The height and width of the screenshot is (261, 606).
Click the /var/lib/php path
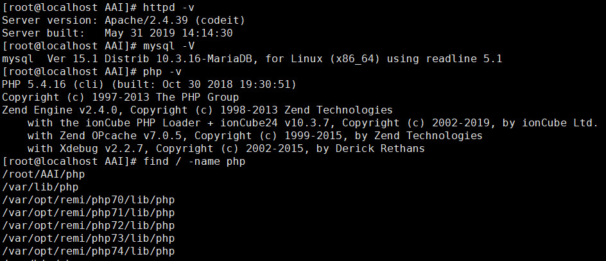pos(40,187)
